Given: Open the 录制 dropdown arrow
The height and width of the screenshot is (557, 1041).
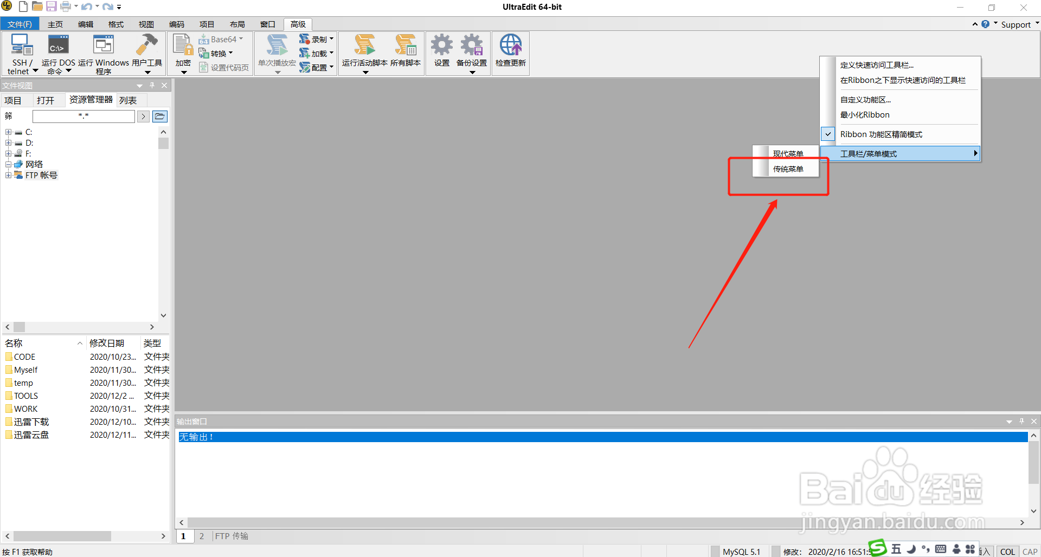Looking at the screenshot, I should tap(331, 39).
